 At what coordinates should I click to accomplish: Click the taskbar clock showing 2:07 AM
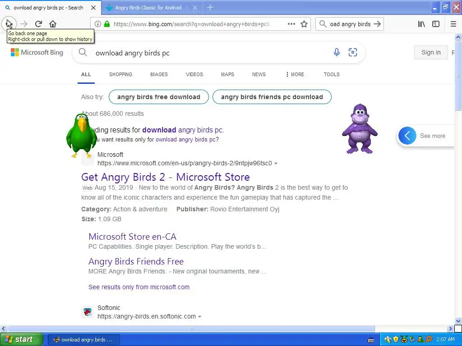[445, 340]
